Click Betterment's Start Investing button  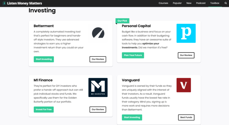coord(44,59)
